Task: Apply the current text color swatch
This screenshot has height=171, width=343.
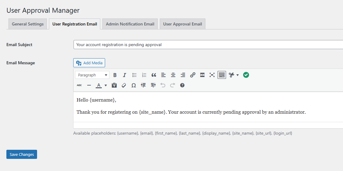Action: pyautogui.click(x=98, y=85)
